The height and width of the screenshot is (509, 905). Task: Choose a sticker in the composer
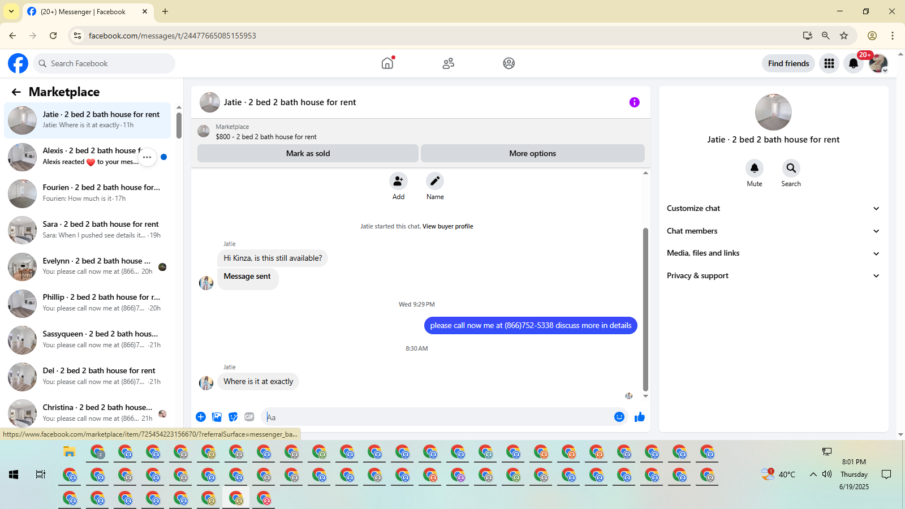pos(233,417)
